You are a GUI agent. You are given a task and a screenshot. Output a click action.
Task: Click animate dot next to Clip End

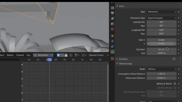pyautogui.click(x=179, y=53)
